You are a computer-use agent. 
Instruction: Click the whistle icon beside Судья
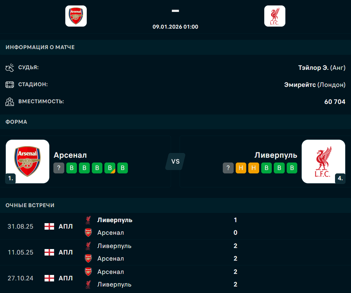[10, 68]
